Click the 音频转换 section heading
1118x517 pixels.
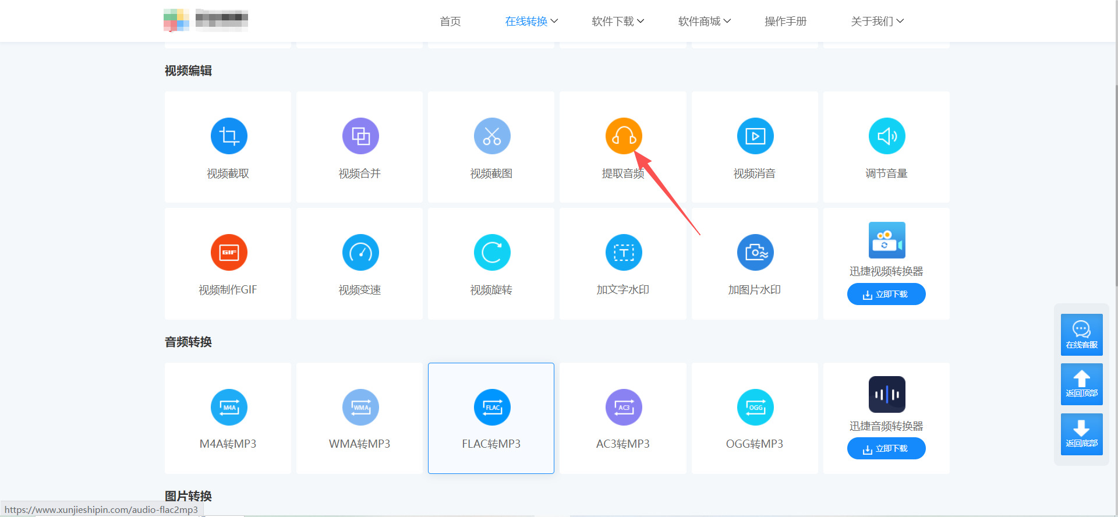click(x=188, y=342)
